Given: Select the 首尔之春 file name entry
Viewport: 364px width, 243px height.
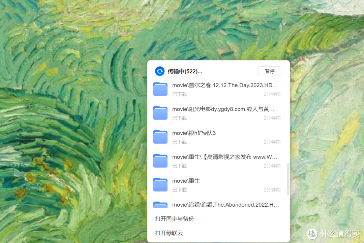Looking at the screenshot, I should (225, 85).
